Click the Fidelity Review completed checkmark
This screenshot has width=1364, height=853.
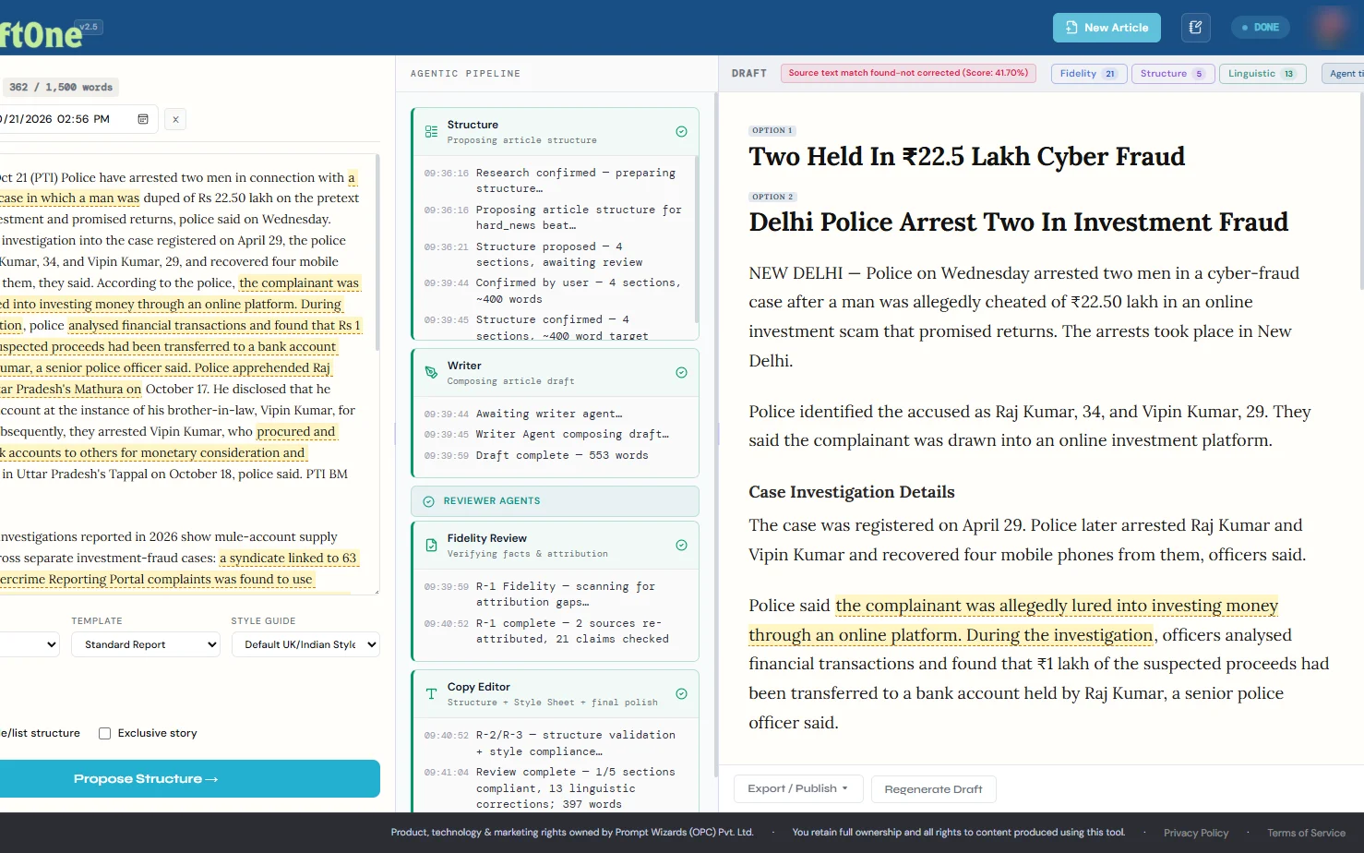(x=681, y=546)
